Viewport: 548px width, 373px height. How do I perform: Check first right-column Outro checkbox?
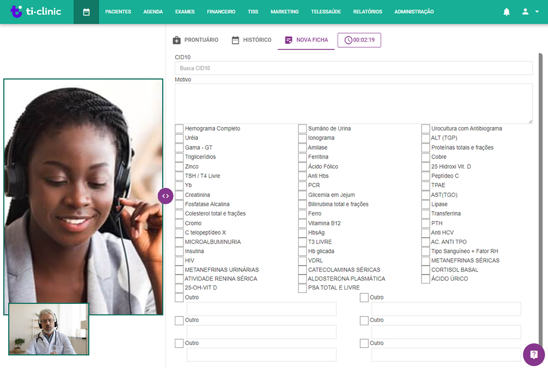tap(364, 297)
